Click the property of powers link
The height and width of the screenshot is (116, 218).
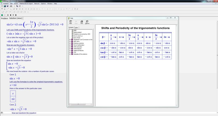20,45
